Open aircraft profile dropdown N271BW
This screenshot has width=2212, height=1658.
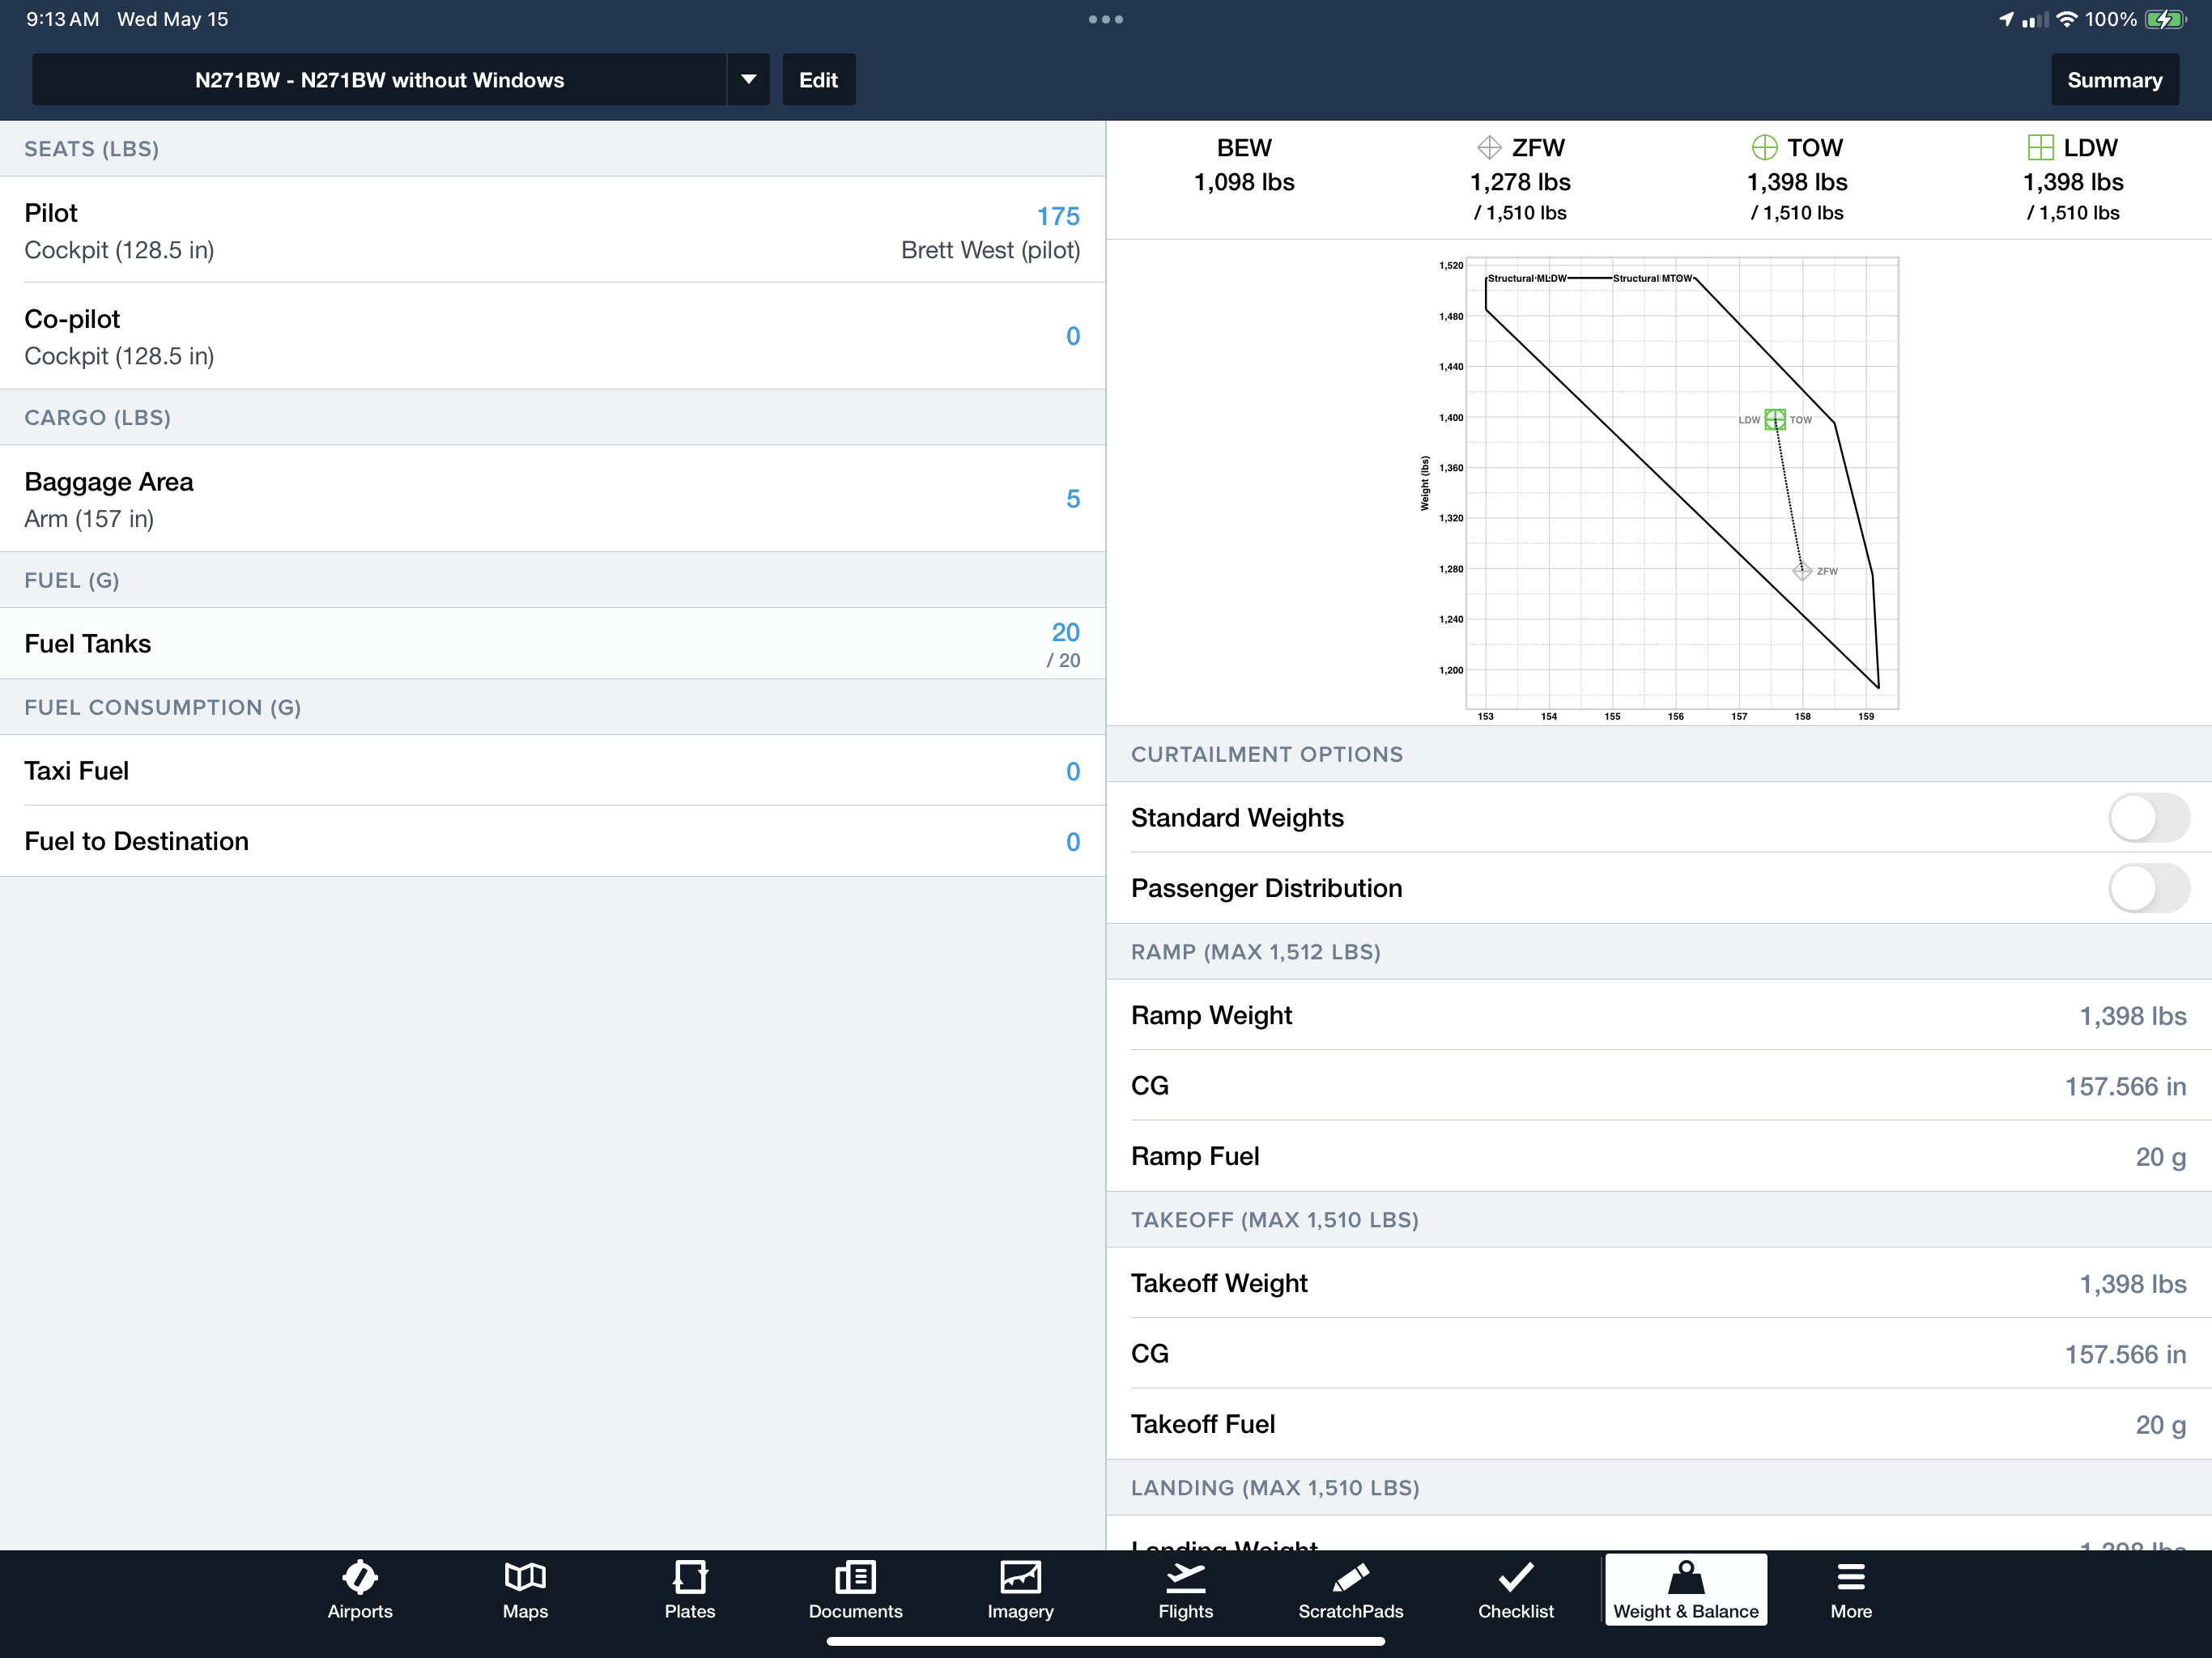click(x=747, y=80)
